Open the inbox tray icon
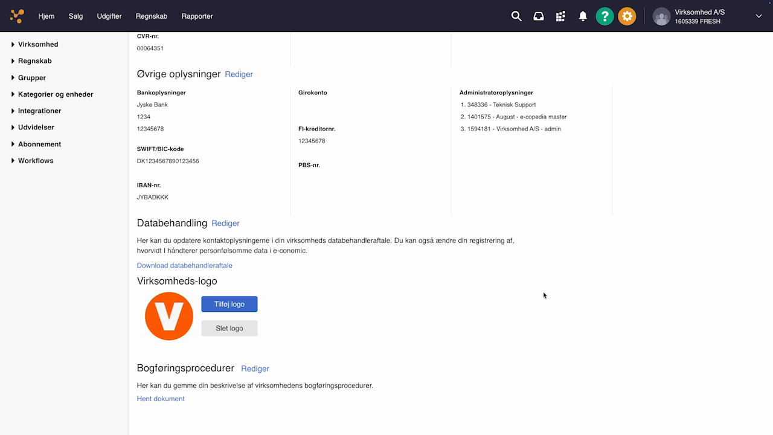The width and height of the screenshot is (773, 435). tap(539, 16)
